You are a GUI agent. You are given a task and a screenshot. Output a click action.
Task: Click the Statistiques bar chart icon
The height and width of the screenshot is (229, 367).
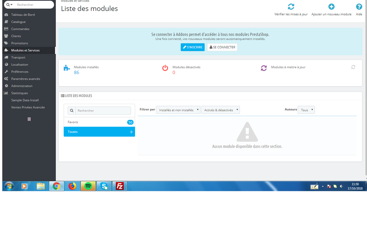(x=6, y=93)
